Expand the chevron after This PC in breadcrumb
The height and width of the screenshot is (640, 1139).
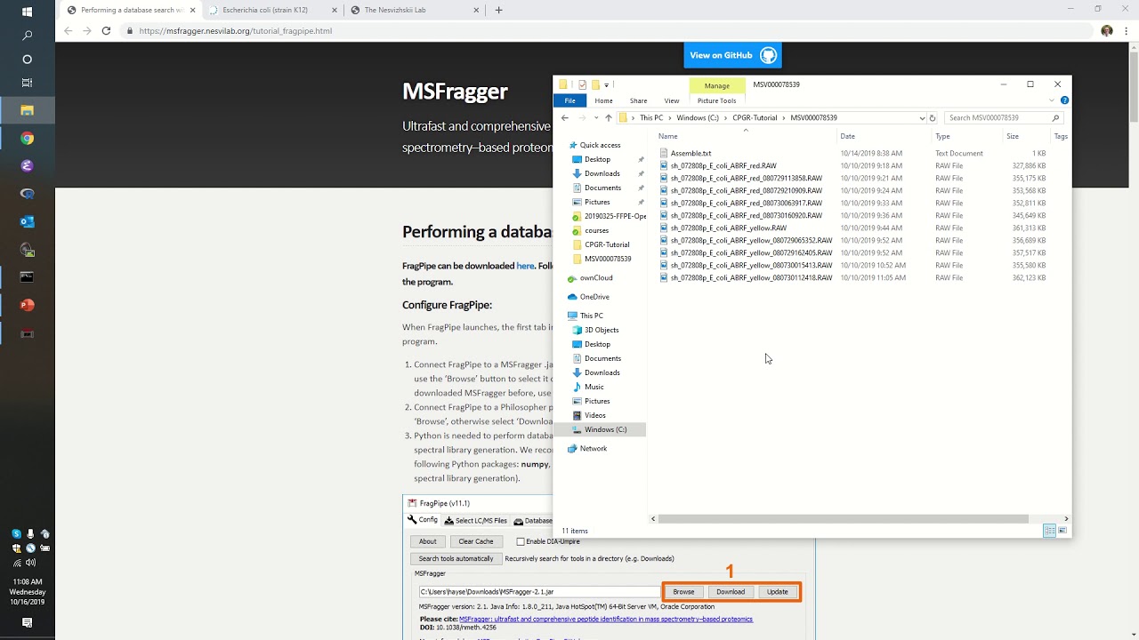pyautogui.click(x=669, y=117)
